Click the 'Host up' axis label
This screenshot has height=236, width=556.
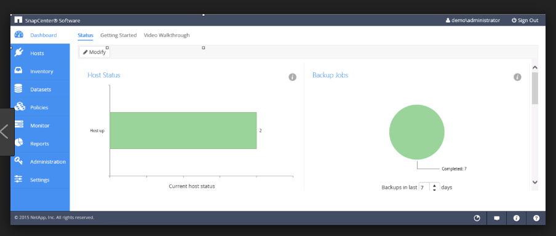97,131
